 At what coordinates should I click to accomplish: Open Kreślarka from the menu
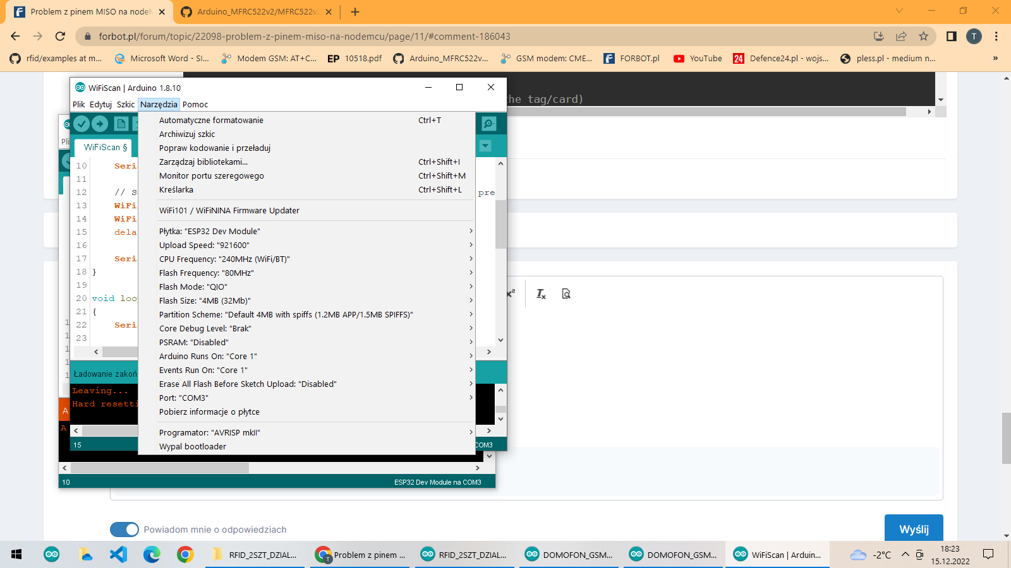(x=306, y=189)
